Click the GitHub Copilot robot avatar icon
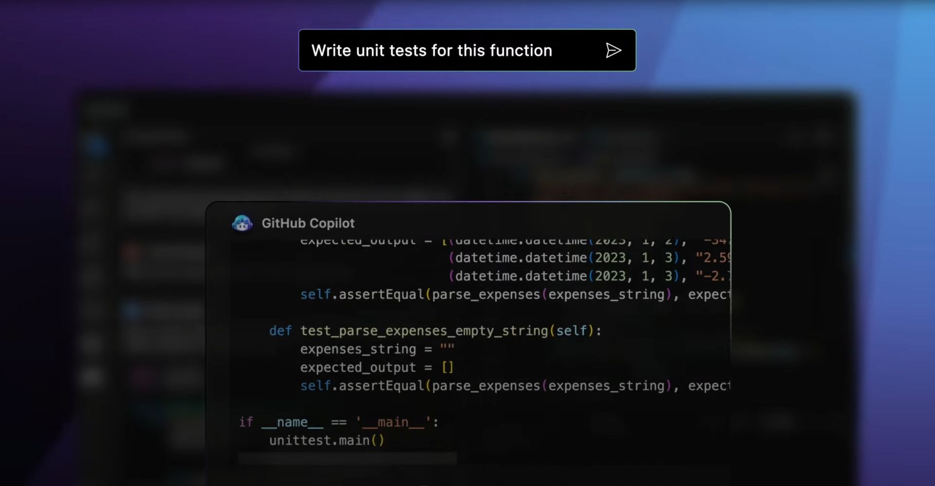 coord(242,223)
